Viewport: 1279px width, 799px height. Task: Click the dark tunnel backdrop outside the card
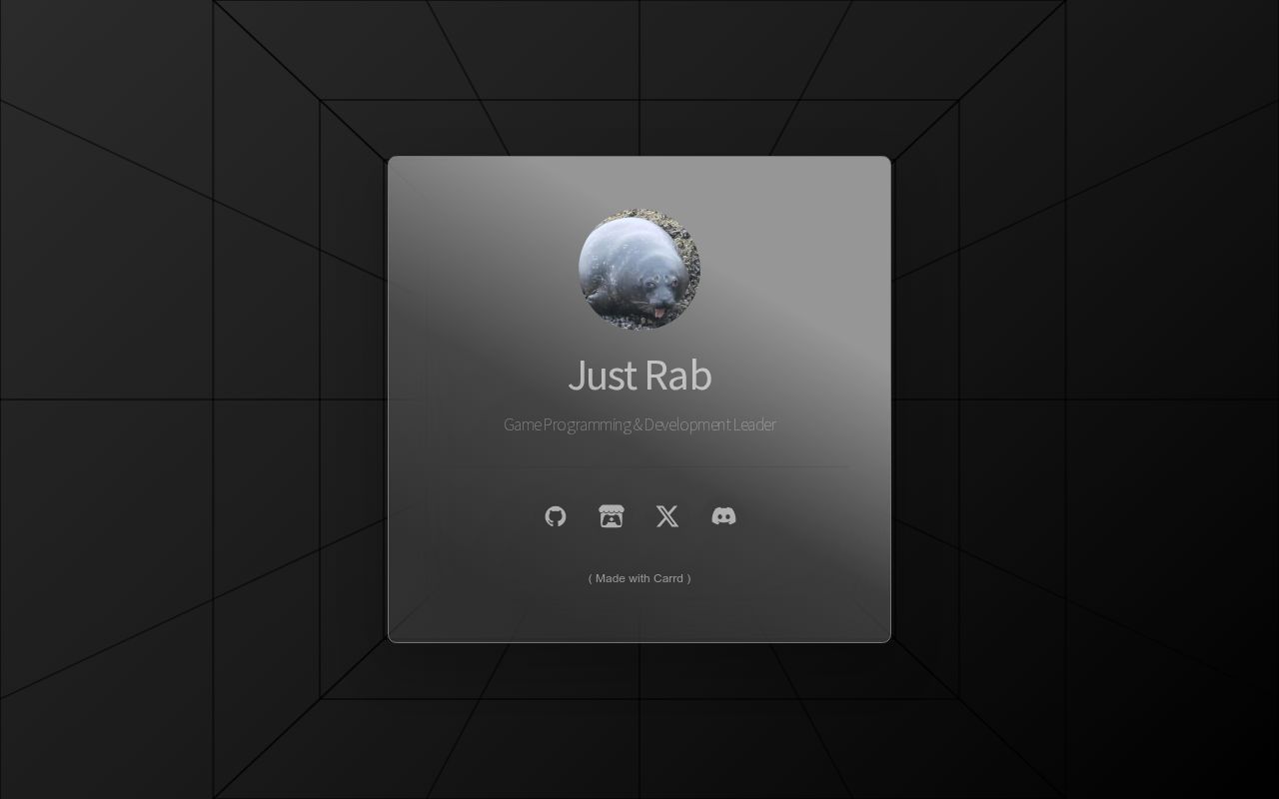150,399
